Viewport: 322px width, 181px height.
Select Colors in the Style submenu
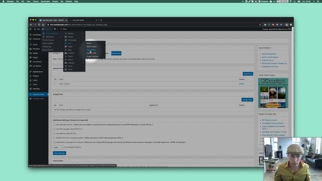pyautogui.click(x=89, y=43)
